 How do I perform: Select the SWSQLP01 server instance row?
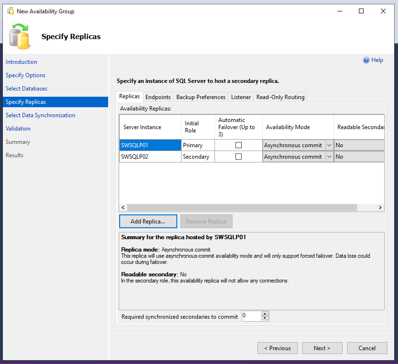coord(150,145)
